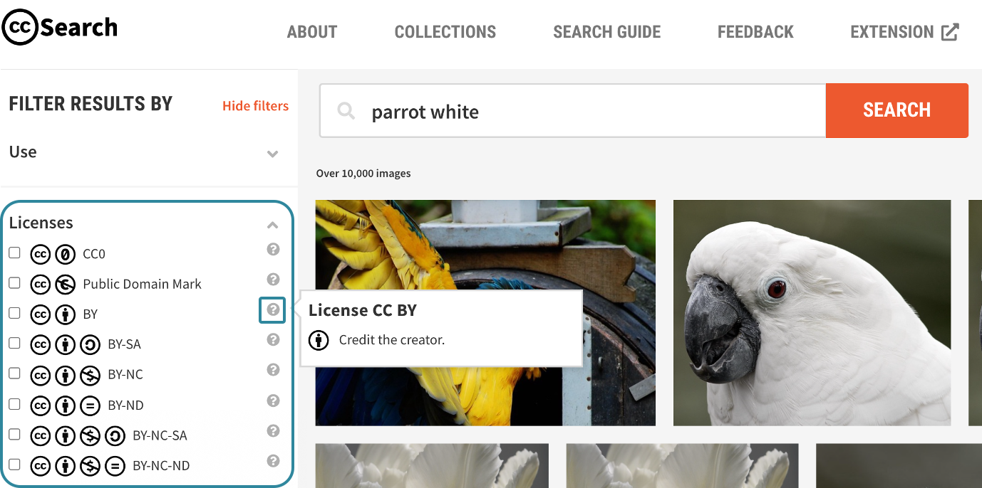Screen dimensions: 982x488
Task: Enable the CC0 license checkbox
Action: coord(14,252)
